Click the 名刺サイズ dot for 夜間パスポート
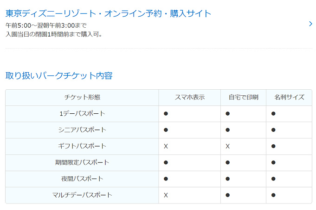 tap(273, 179)
